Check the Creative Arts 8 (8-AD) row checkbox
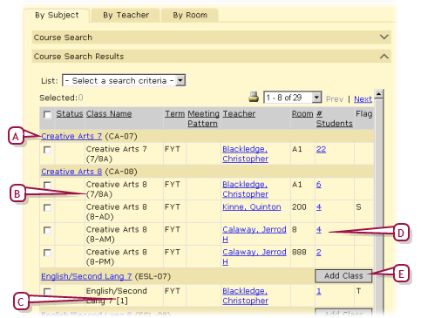The image size is (421, 318). (x=47, y=208)
